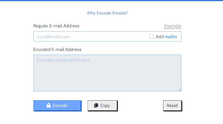The height and width of the screenshot is (124, 223).
Task: Click inside the encoded email output box
Action: click(x=107, y=73)
